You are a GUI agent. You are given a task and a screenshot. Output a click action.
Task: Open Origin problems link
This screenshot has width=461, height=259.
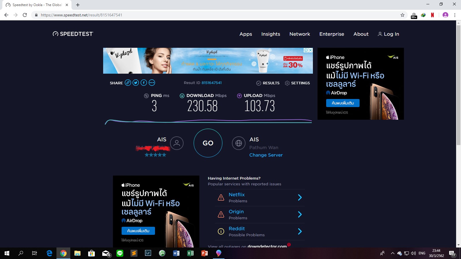pyautogui.click(x=236, y=212)
